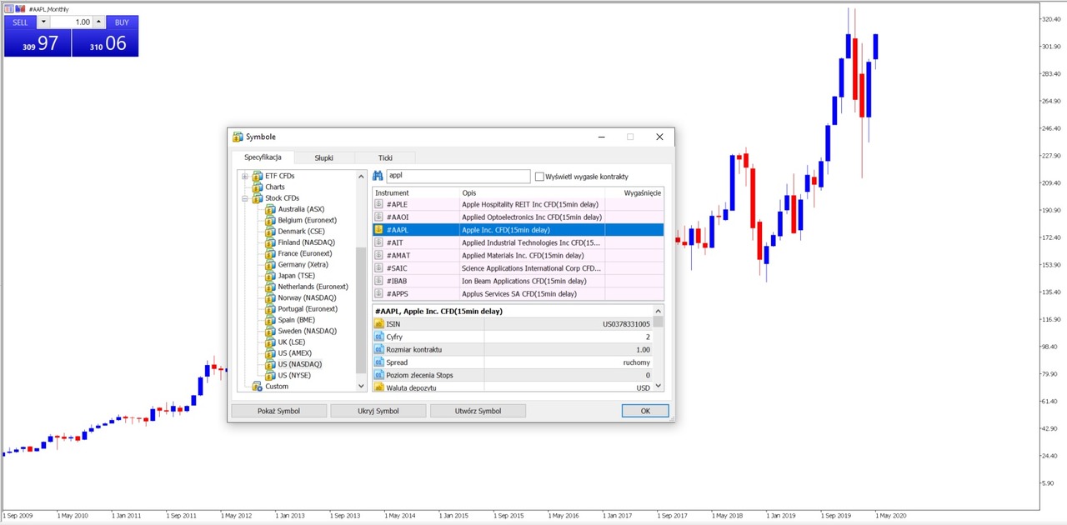The image size is (1067, 525).
Task: Expand the ETF CFDs tree node
Action: pyautogui.click(x=245, y=176)
